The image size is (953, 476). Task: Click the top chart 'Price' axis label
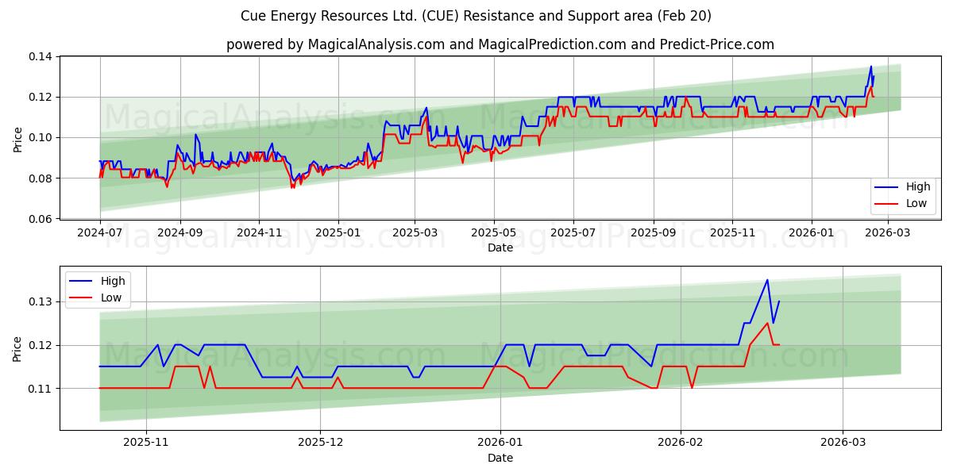pos(18,138)
